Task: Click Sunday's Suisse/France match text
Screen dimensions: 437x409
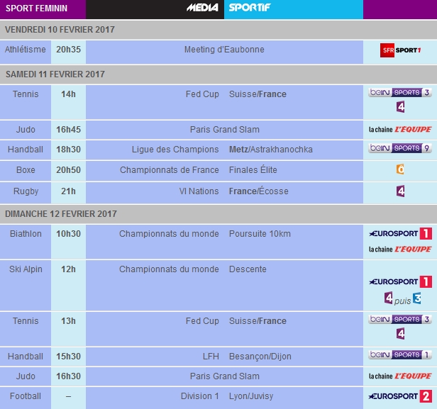Action: point(258,321)
